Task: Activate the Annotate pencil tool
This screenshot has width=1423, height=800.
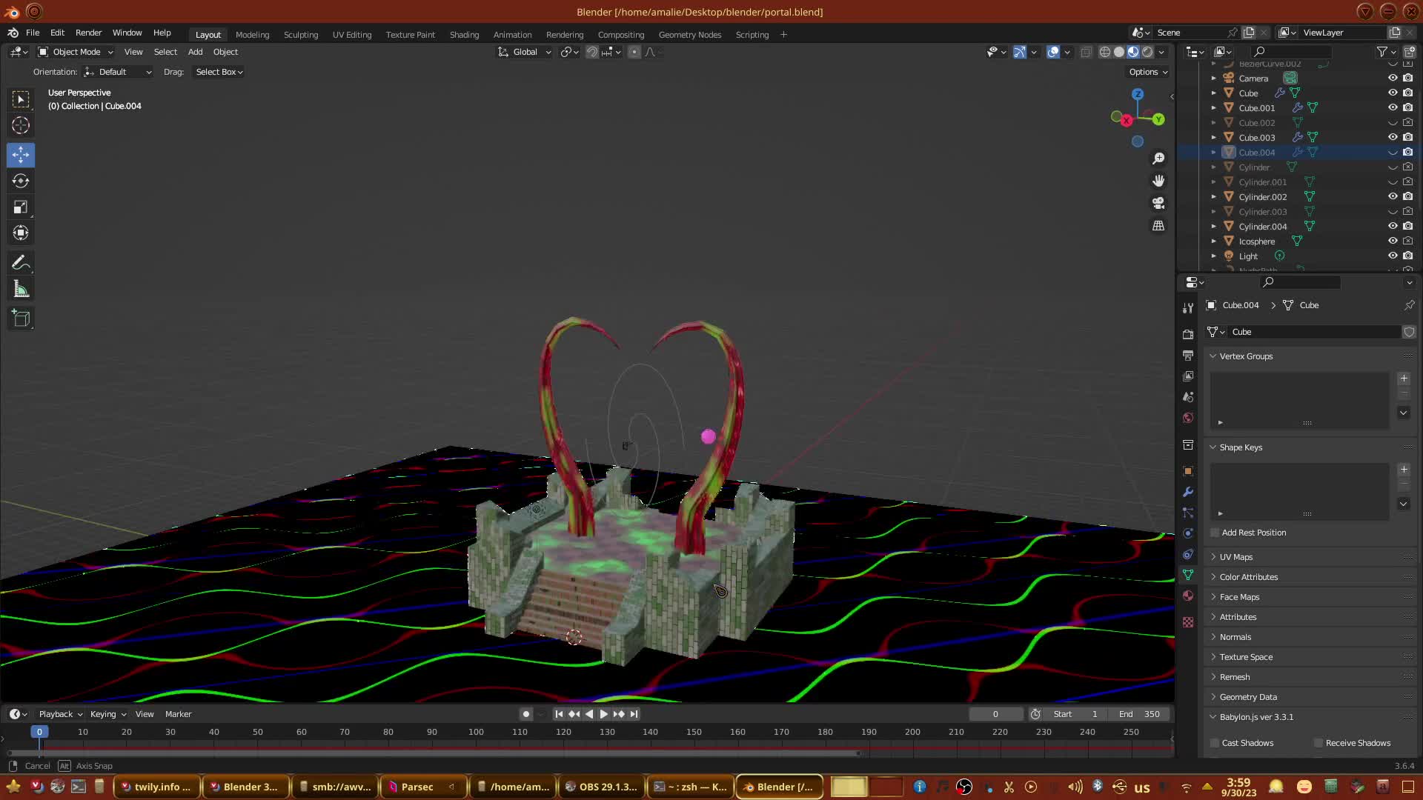Action: (21, 263)
